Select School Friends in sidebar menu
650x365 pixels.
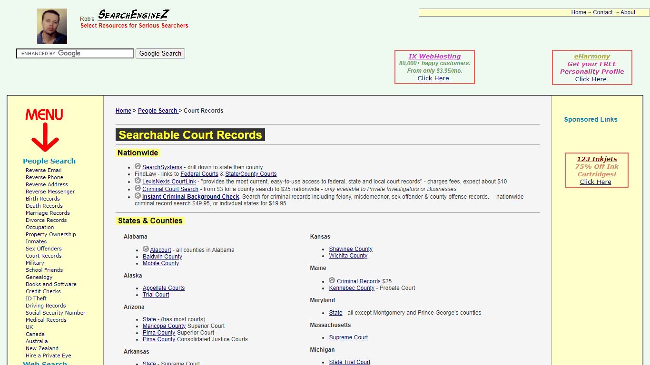click(44, 270)
